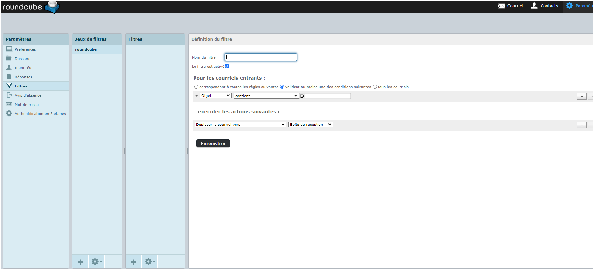
Task: Add a new filter set with plus icon
Action: point(80,262)
